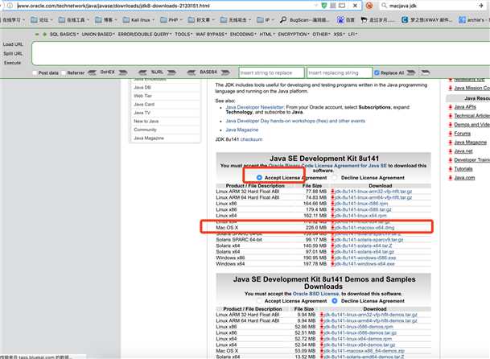
Task: Open Community in the left menu
Action: (145, 130)
